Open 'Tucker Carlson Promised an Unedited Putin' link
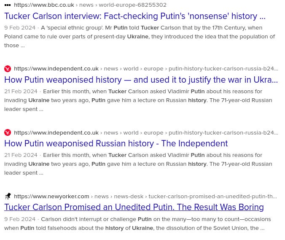Screen dimensions: 285x240 134,207
